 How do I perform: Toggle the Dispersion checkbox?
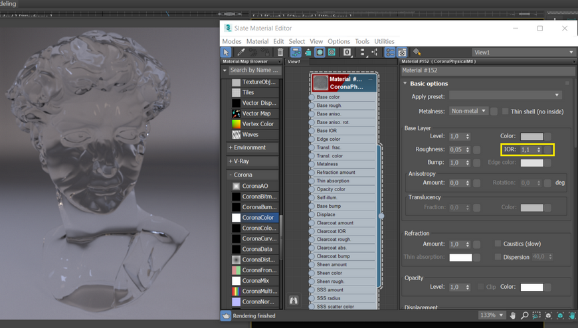click(498, 257)
